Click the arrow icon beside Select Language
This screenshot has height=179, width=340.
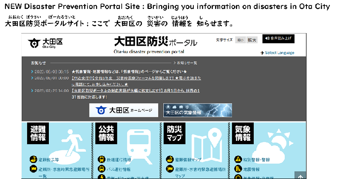(262, 53)
